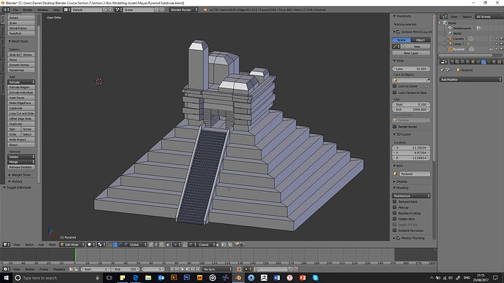
Task: Enable Backface Culling checkbox
Action: [x=394, y=213]
